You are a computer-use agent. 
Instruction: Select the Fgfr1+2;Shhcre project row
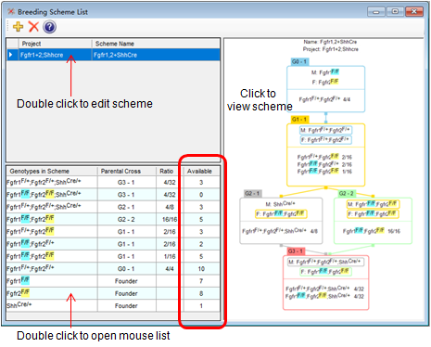coord(113,55)
